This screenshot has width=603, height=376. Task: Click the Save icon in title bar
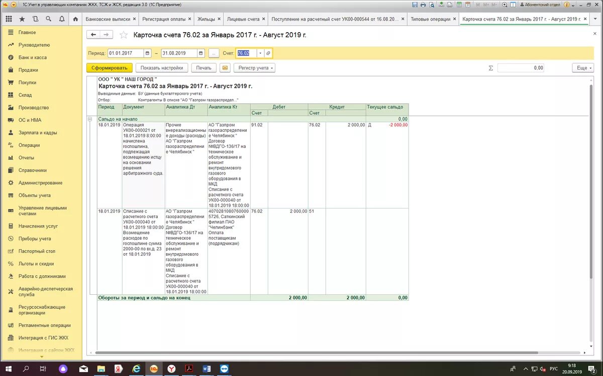pos(415,5)
